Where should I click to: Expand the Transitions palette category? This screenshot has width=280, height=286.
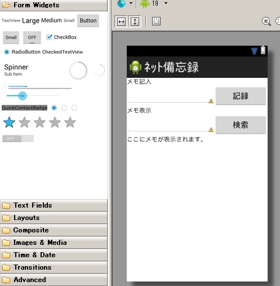click(54, 267)
